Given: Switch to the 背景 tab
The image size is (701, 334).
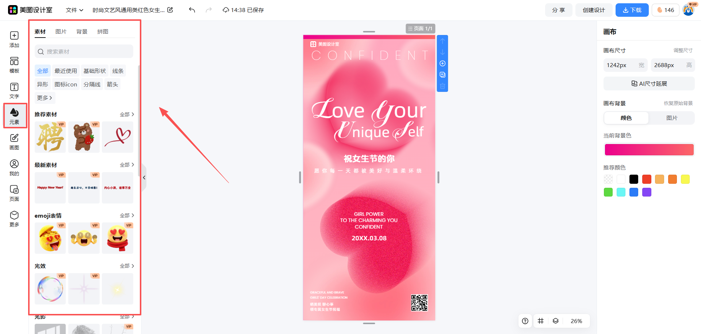Looking at the screenshot, I should point(82,31).
